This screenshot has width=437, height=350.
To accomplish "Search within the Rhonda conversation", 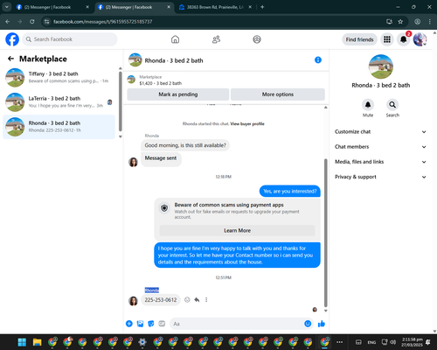I will point(392,105).
